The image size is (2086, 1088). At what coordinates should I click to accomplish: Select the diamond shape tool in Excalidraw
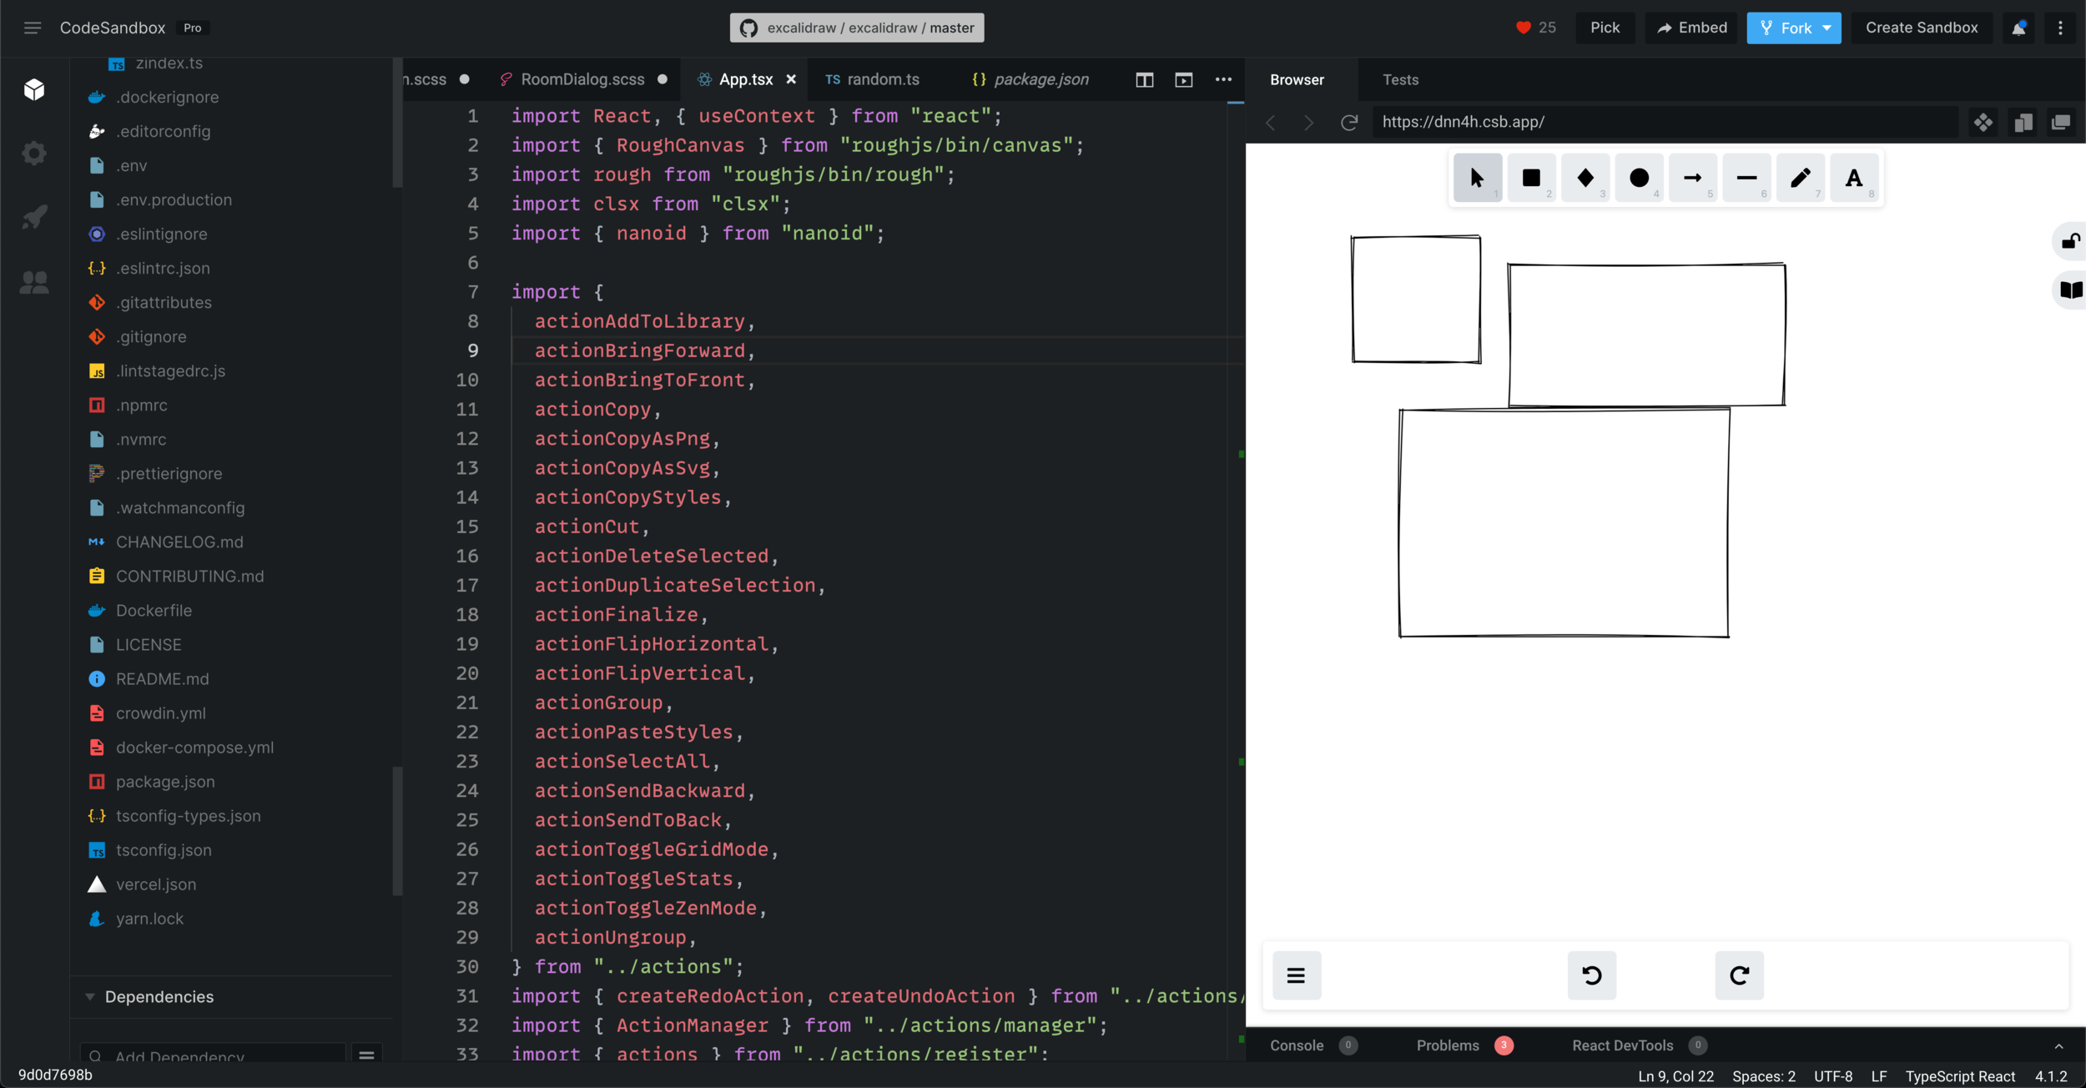[x=1585, y=178]
